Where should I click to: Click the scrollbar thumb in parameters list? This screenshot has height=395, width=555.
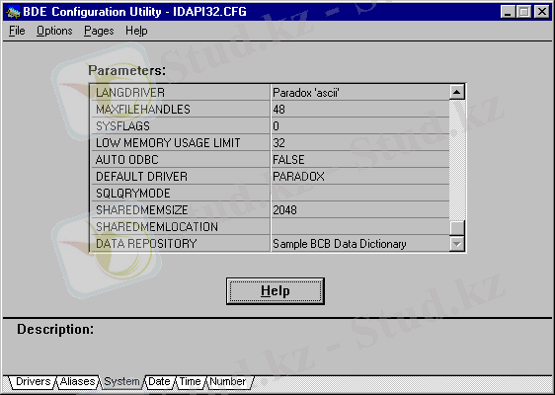456,227
